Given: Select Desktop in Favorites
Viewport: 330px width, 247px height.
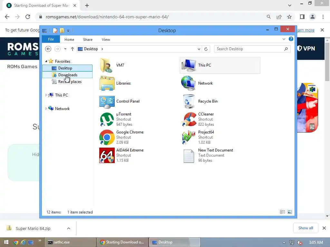Looking at the screenshot, I should (x=67, y=68).
